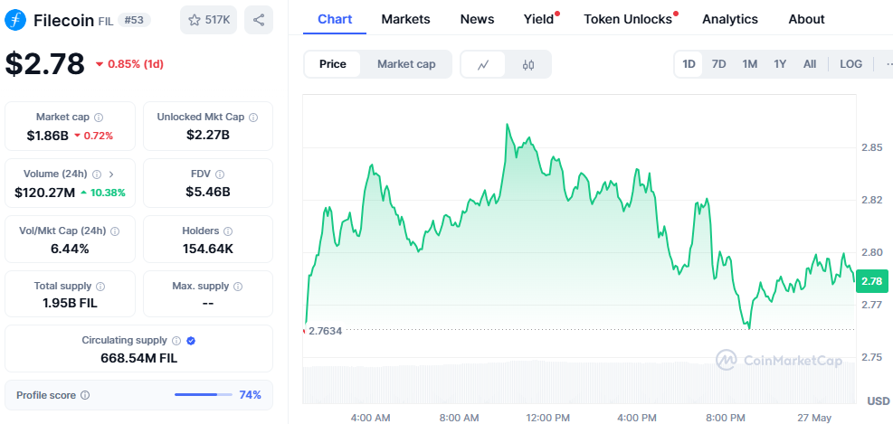Screen dimensions: 893x424
Task: Set chart range to All
Action: [x=810, y=64]
